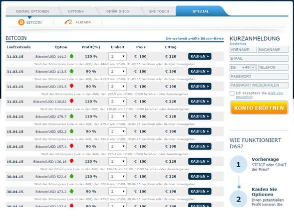Image resolution: width=294 pixels, height=219 pixels.
Task: Open Einheit dropdown for Bitcoin/USD 479.7
Action: tap(117, 116)
